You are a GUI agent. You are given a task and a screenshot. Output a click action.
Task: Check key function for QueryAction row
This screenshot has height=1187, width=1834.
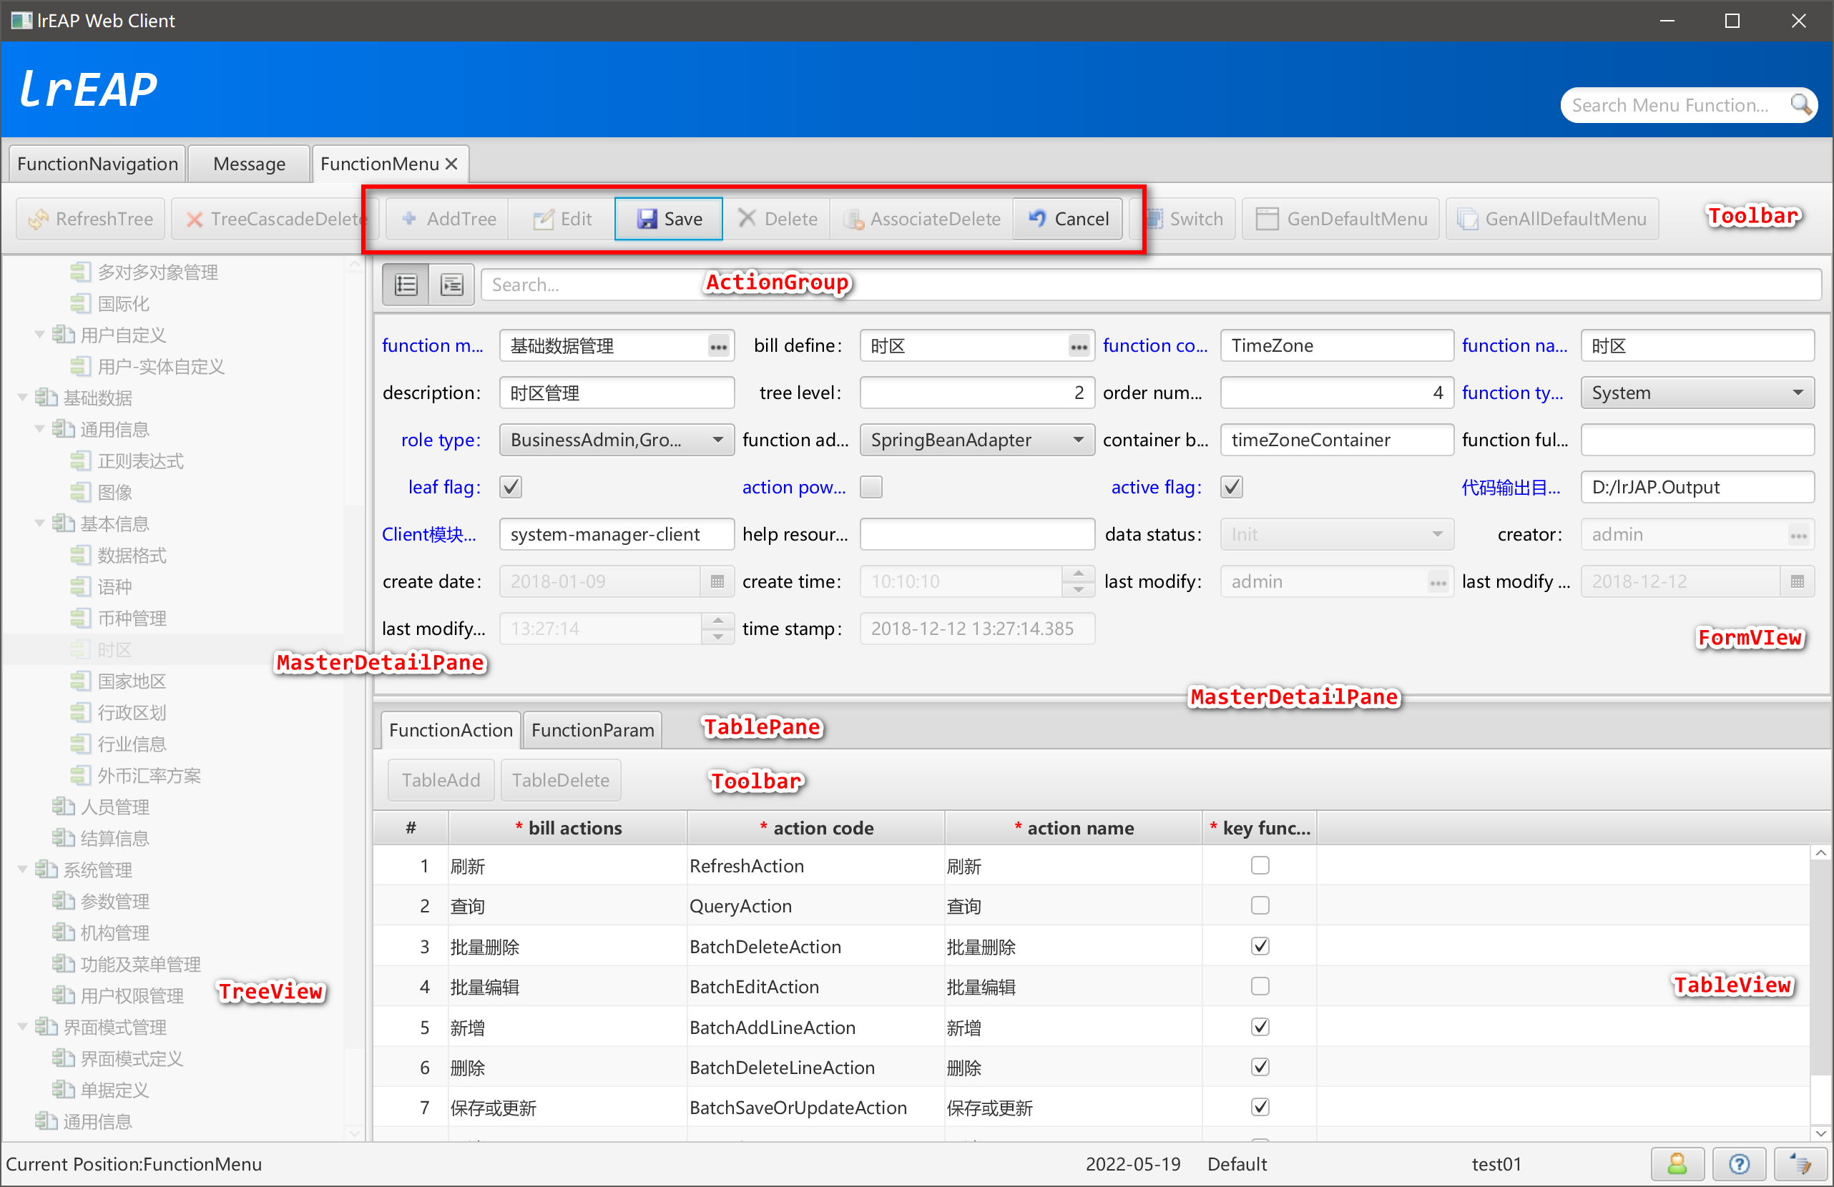click(1260, 906)
